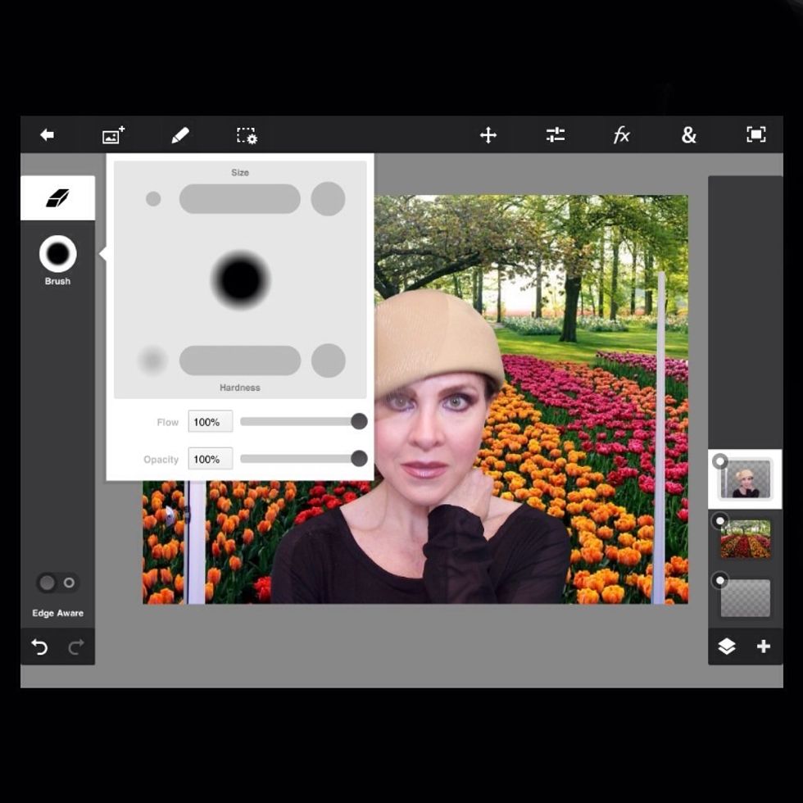Open the fx effects menu
803x803 pixels.
[622, 135]
